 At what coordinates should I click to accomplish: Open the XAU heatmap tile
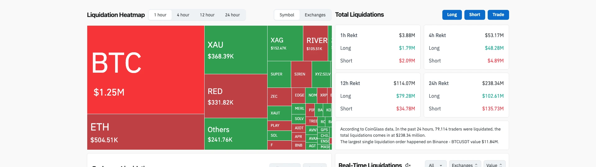[x=236, y=50]
